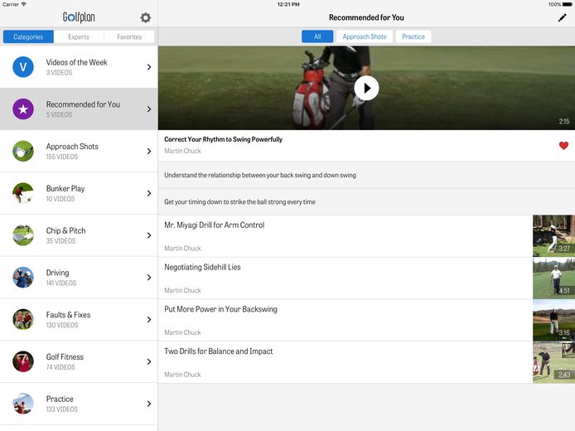575x431 pixels.
Task: Click the backswing relationship description
Action: pos(260,176)
